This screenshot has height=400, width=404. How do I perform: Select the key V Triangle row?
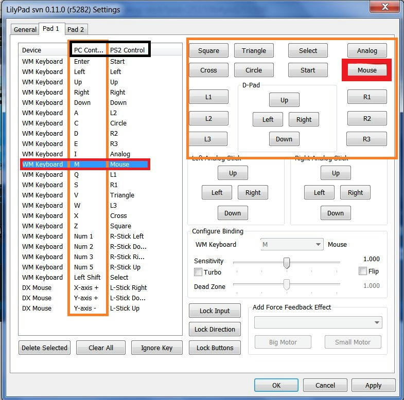click(85, 195)
